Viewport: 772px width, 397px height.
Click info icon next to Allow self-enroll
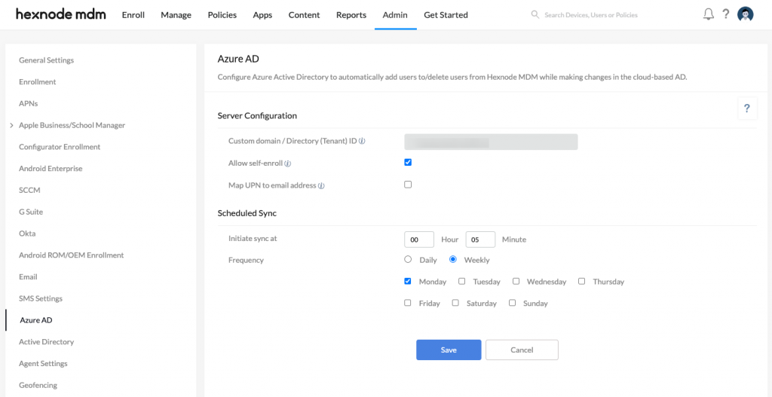point(288,163)
